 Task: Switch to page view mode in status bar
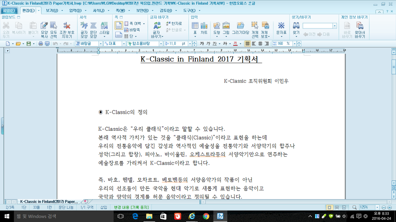coord(329,208)
